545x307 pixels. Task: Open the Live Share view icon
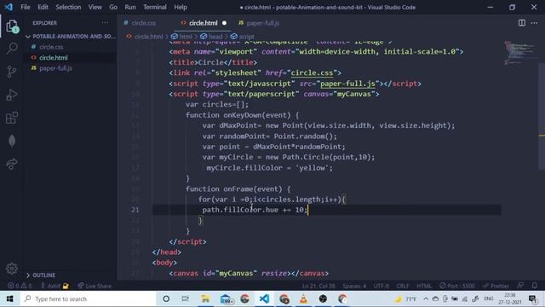(12, 164)
